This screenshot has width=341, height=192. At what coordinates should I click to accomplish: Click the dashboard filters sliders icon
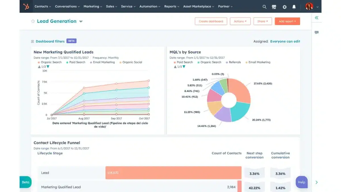pos(32,41)
